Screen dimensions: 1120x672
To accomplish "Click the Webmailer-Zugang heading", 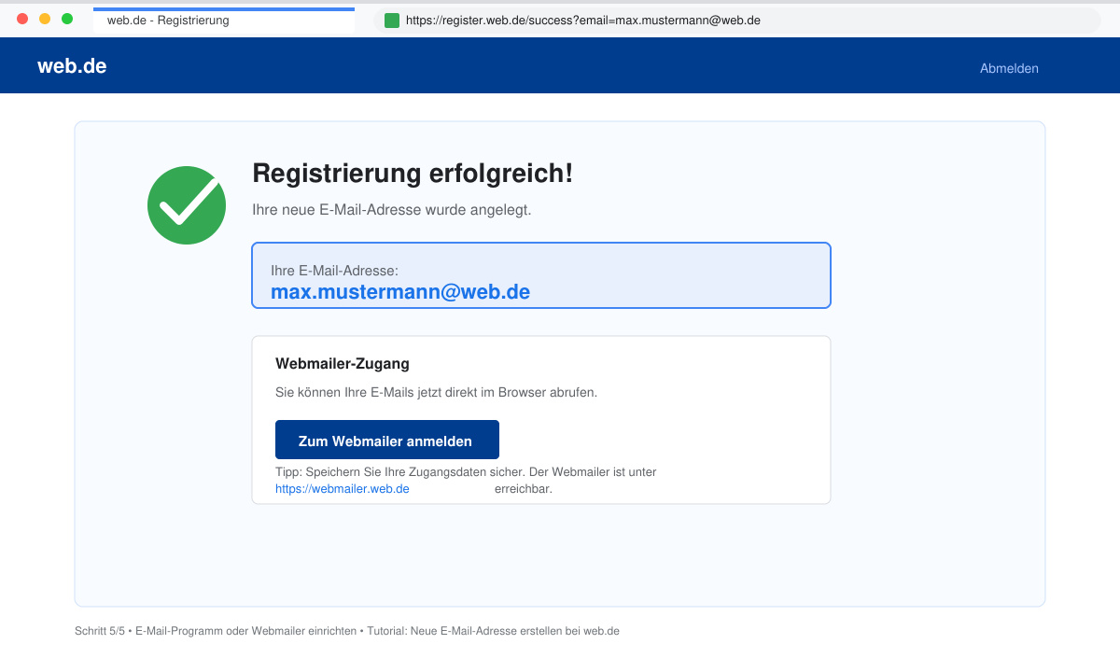I will coord(343,363).
